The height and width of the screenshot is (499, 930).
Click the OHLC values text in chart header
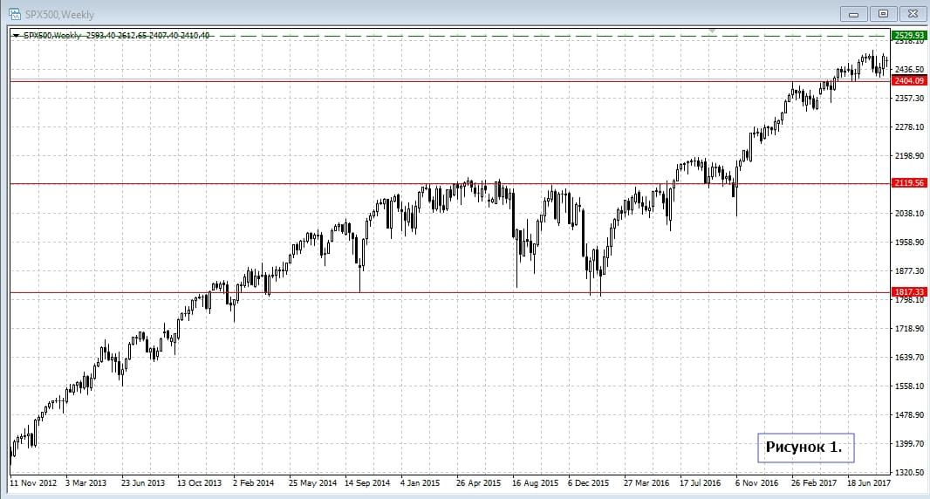point(147,36)
